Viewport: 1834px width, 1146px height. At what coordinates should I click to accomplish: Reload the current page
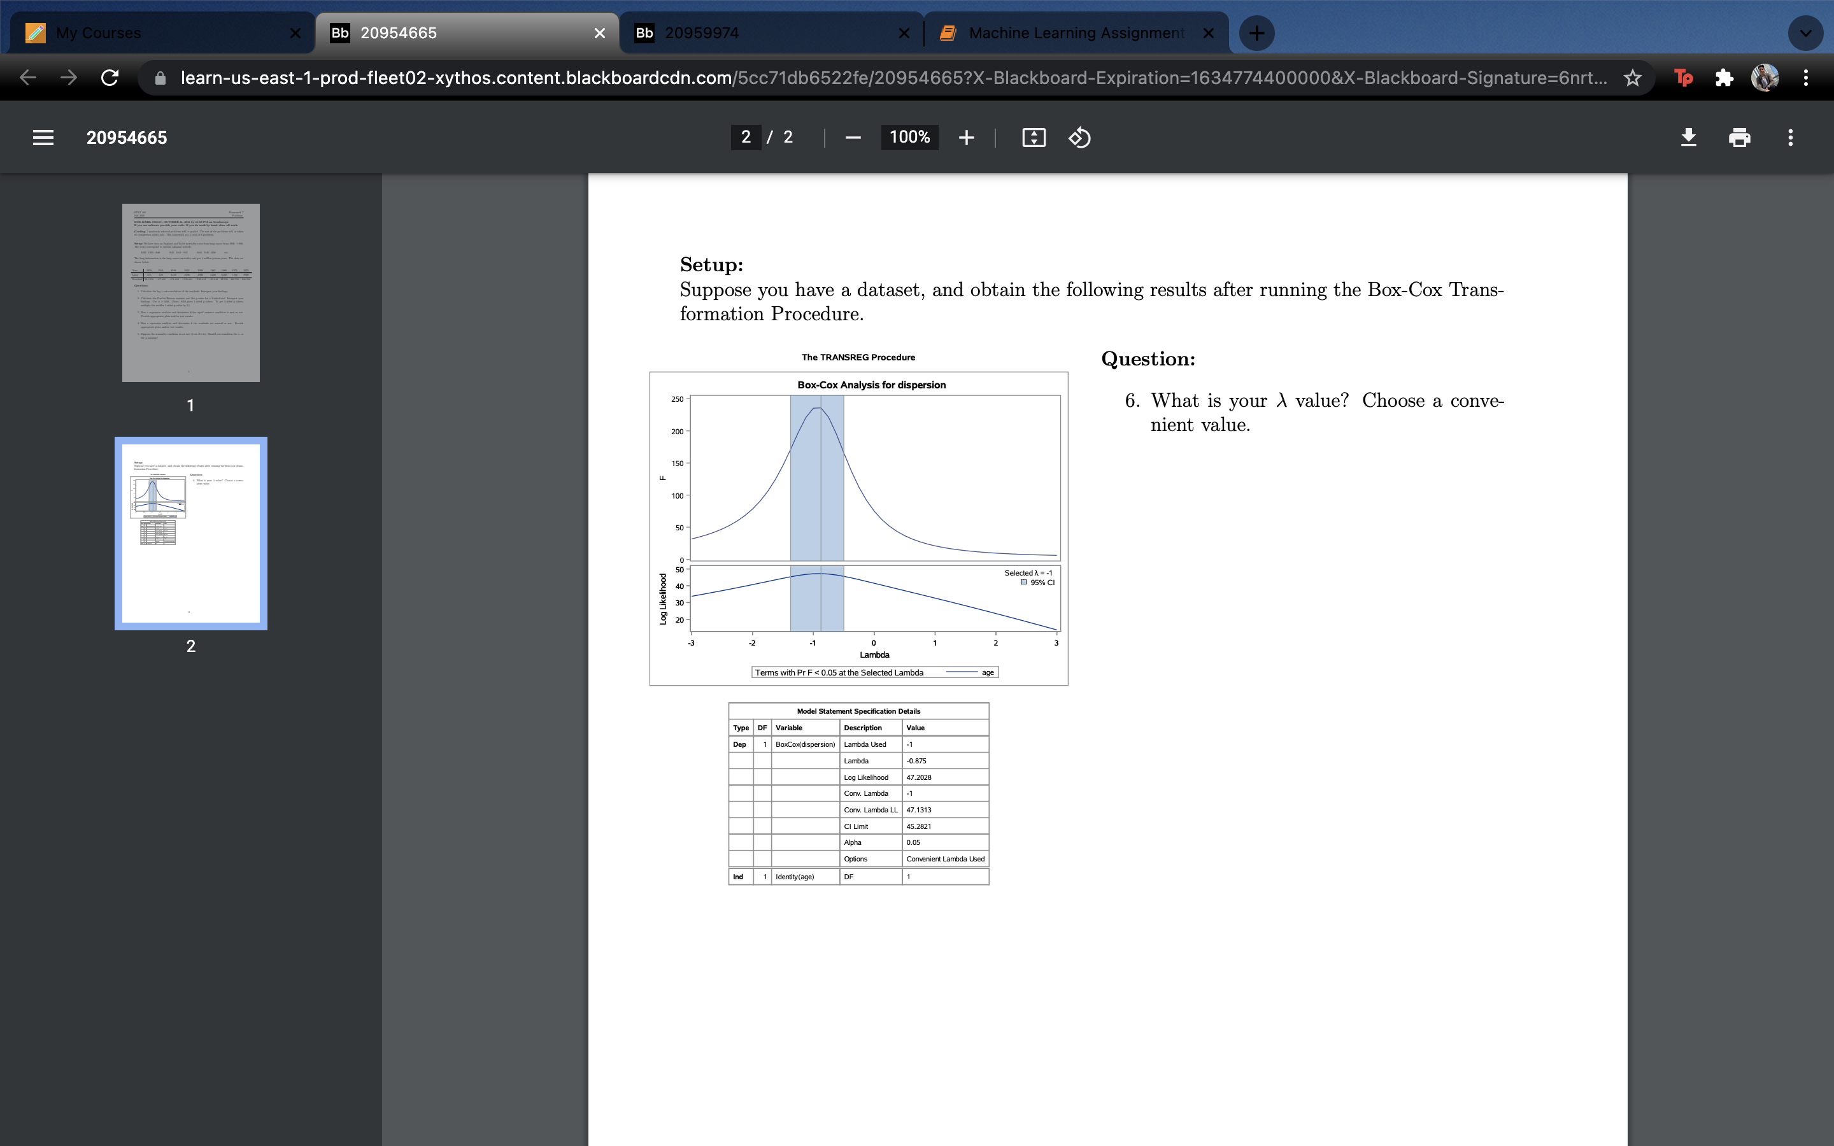click(110, 77)
